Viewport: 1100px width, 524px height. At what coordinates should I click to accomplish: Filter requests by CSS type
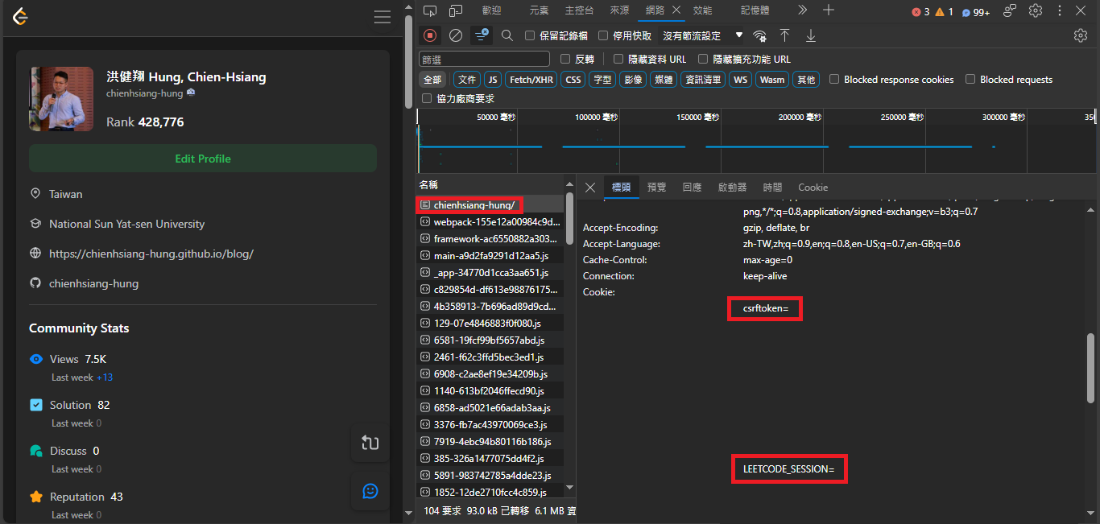click(x=573, y=80)
